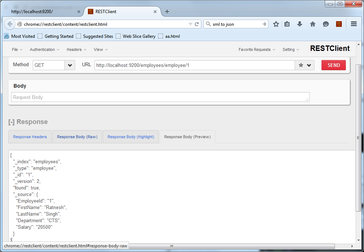Expand the saved URLs dropdown chevron
The width and height of the screenshot is (364, 252).
click(309, 65)
